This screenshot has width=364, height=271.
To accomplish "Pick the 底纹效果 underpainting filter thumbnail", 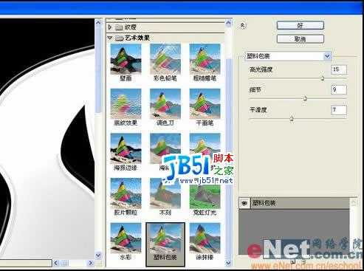I will coord(126,104).
